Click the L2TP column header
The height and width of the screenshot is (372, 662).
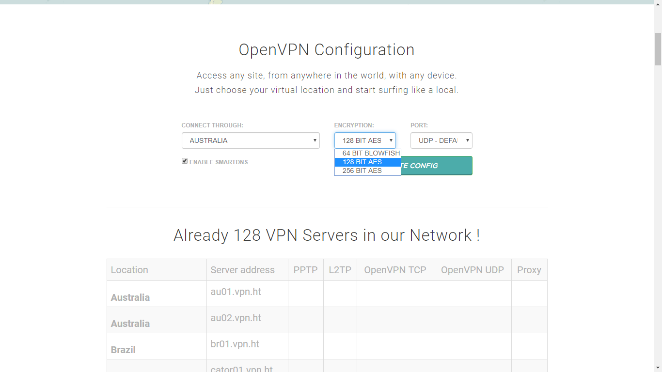point(340,270)
